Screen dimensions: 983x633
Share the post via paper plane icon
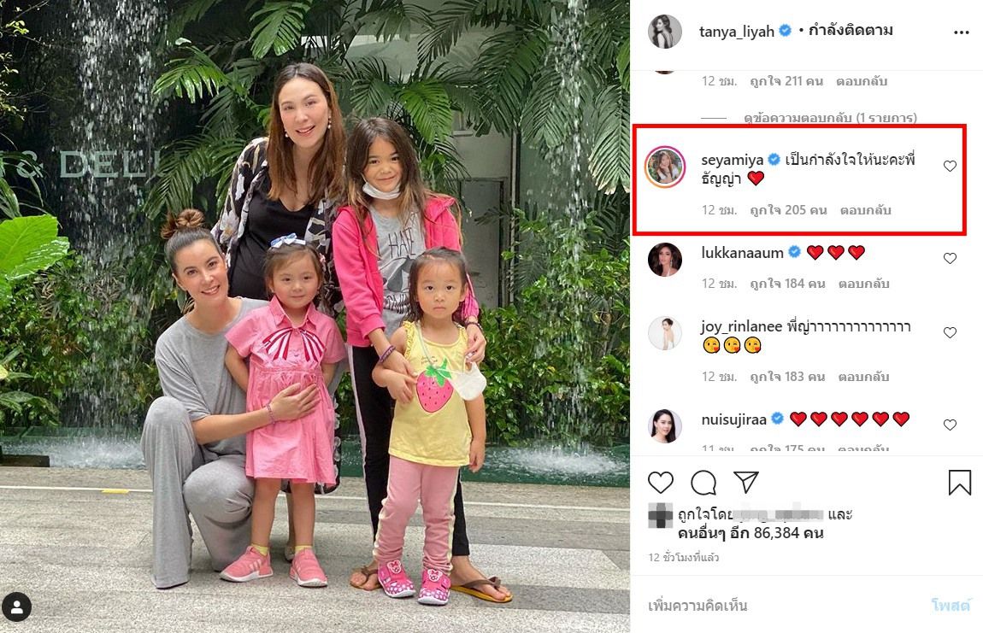click(x=746, y=481)
